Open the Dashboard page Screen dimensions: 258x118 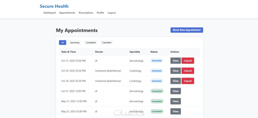coord(49,13)
